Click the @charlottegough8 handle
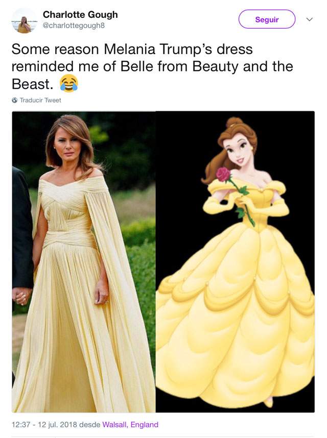 coord(74,26)
